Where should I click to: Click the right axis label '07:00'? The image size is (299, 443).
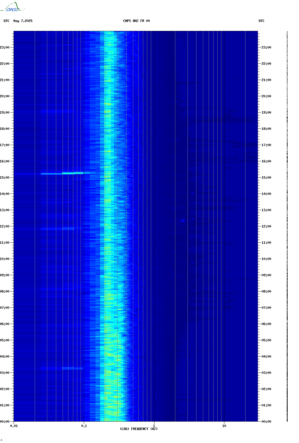click(x=266, y=308)
